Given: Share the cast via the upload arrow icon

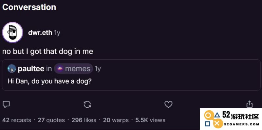Looking at the screenshot, I should coord(250,104).
